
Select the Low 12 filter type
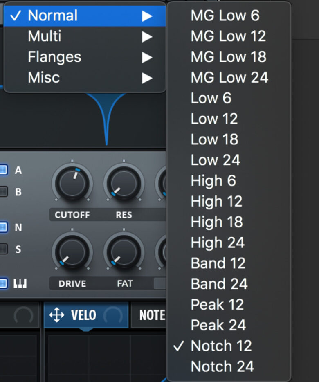tap(229, 119)
